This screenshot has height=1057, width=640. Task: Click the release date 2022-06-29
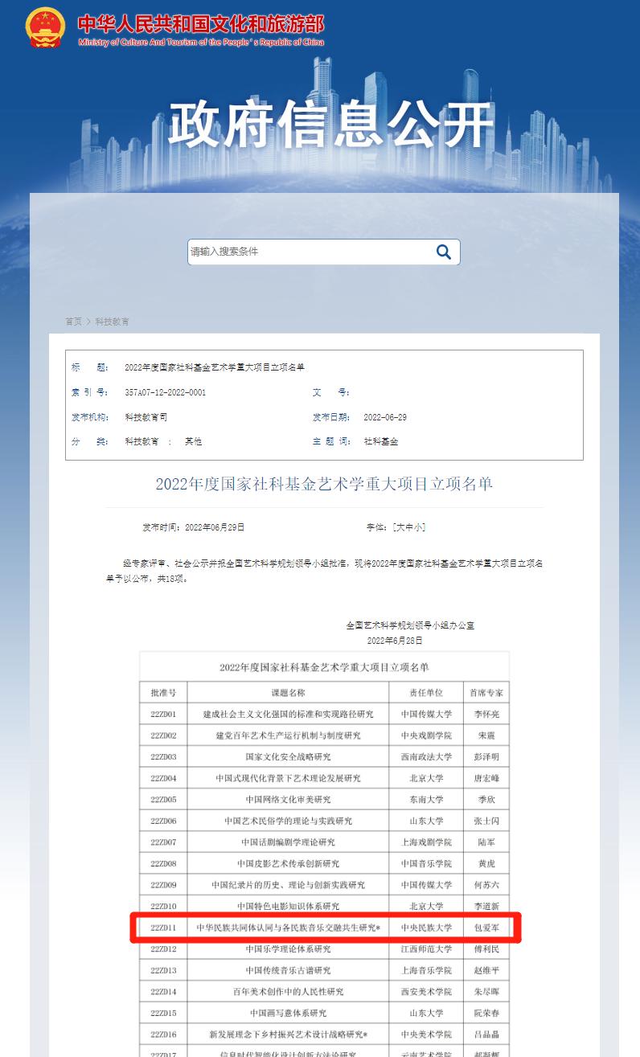click(385, 417)
